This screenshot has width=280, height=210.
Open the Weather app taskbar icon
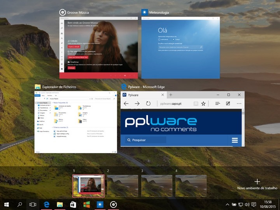(x=100, y=205)
